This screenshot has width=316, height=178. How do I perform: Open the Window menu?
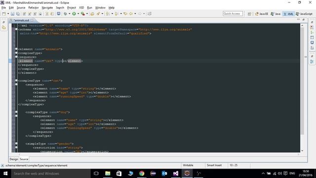(100, 8)
